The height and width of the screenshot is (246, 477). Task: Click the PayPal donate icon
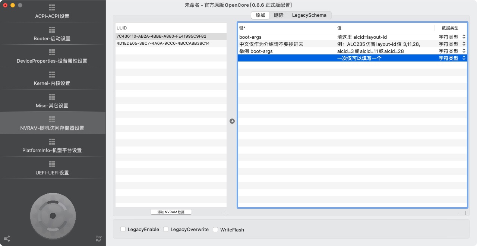tap(98, 239)
